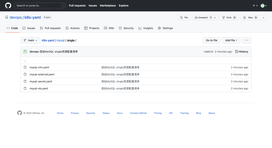Click file icon beside mysql-external.yaml

point(25,74)
